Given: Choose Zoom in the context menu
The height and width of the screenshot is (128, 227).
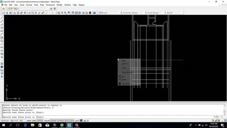Looking at the screenshot, I should (x=129, y=80).
